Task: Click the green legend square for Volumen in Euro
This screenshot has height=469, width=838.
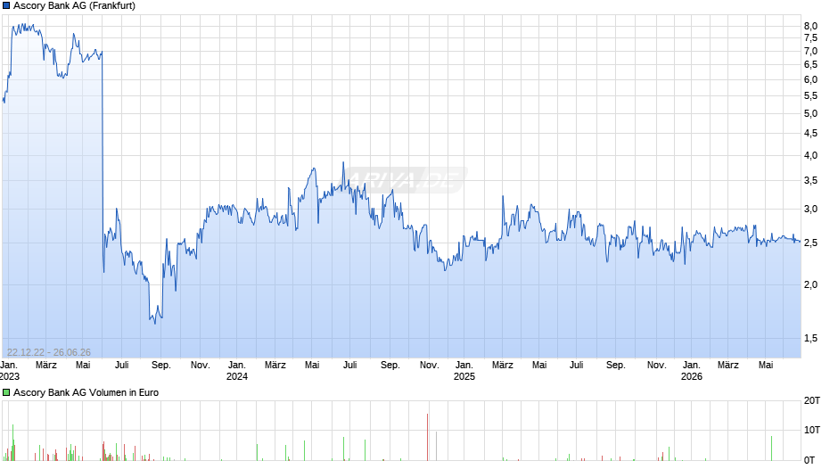Action: [6, 392]
